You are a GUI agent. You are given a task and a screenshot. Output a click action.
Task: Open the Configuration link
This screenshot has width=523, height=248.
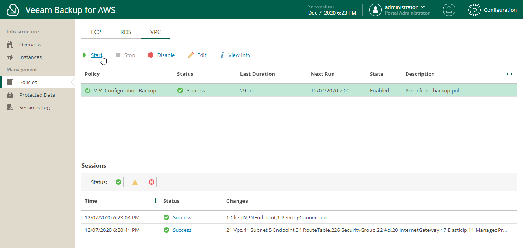[x=500, y=10]
